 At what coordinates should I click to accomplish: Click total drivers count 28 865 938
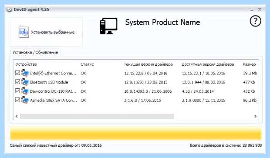252,145
